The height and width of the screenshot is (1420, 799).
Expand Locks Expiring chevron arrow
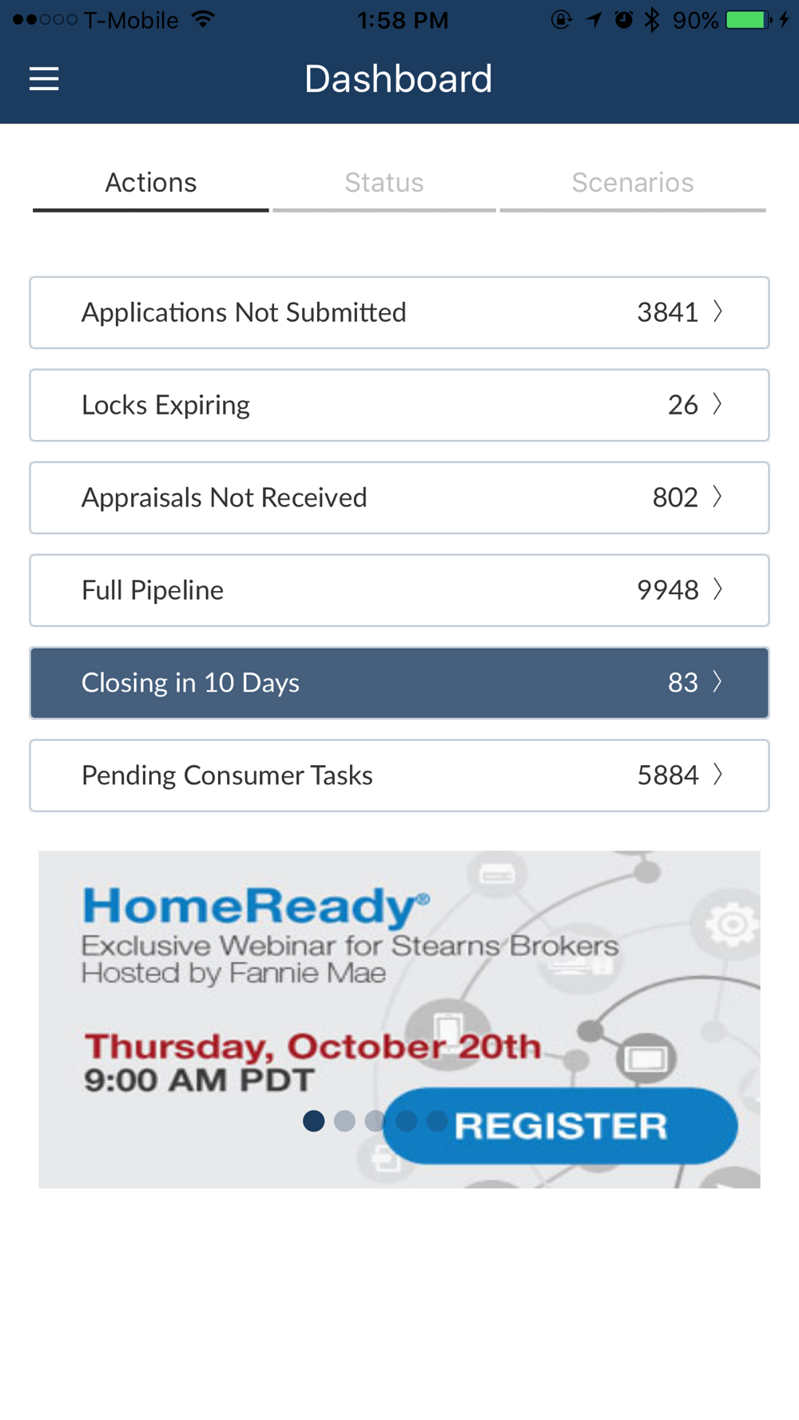pyautogui.click(x=718, y=404)
